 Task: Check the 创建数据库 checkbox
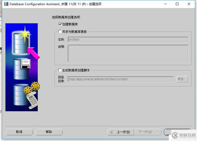click(60, 24)
